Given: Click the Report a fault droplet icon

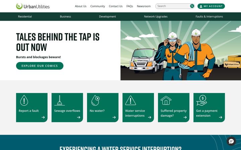Looking at the screenshot, I should click(x=24, y=100).
